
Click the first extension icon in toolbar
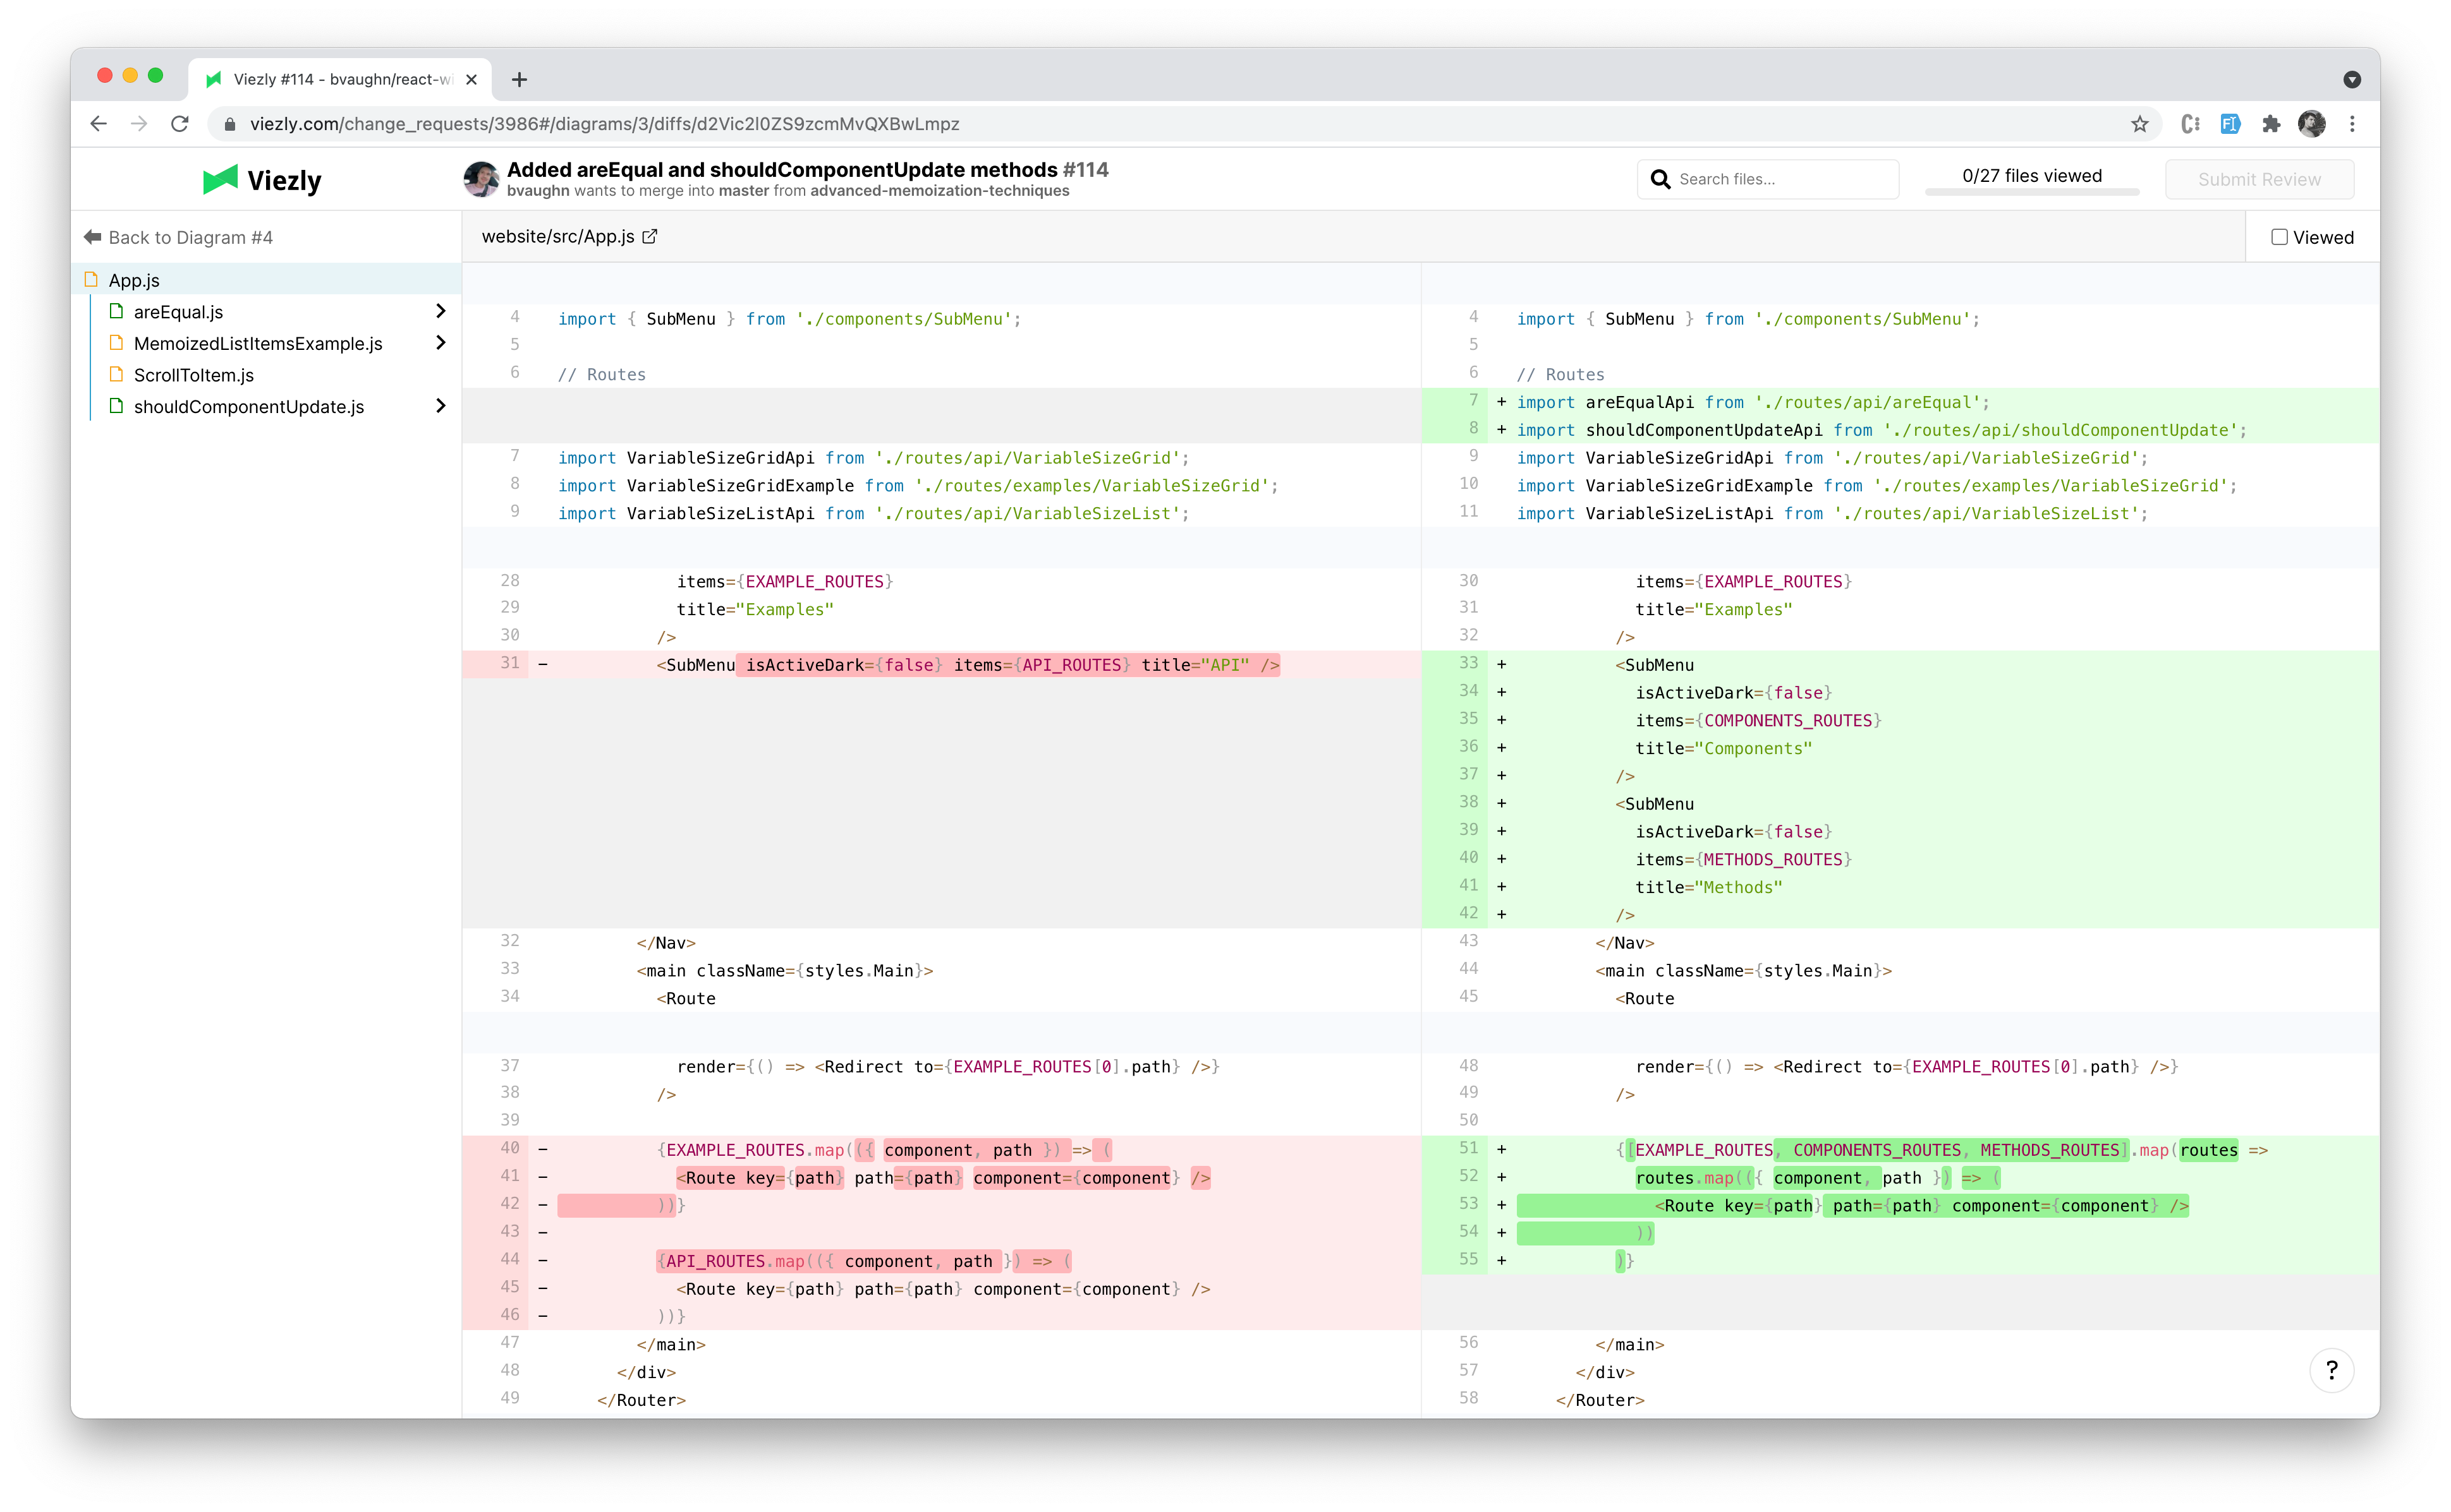point(2190,124)
